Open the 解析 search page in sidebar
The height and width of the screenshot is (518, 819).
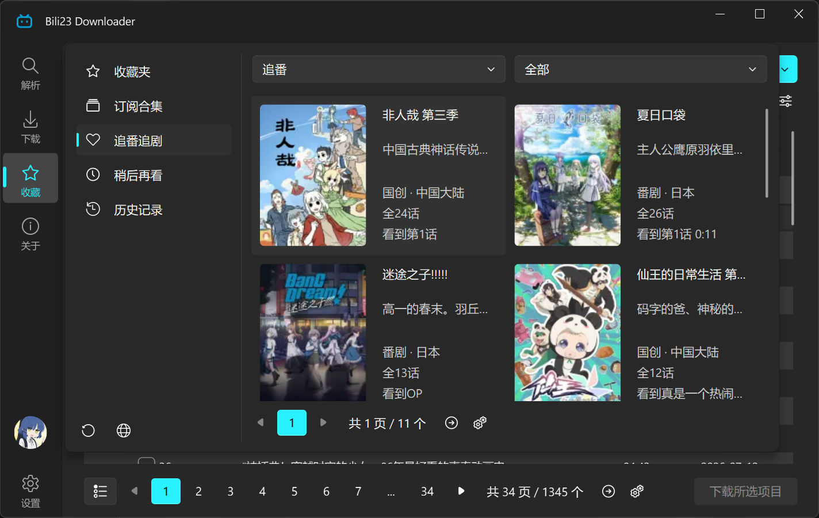click(x=30, y=74)
